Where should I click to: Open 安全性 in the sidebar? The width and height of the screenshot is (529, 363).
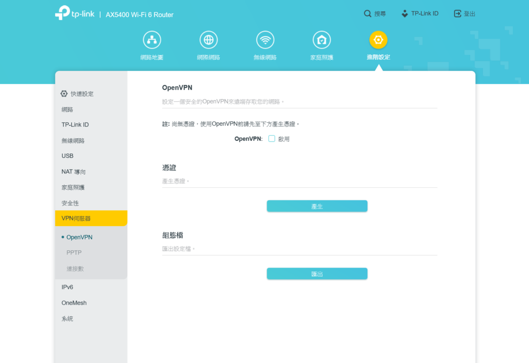70,203
